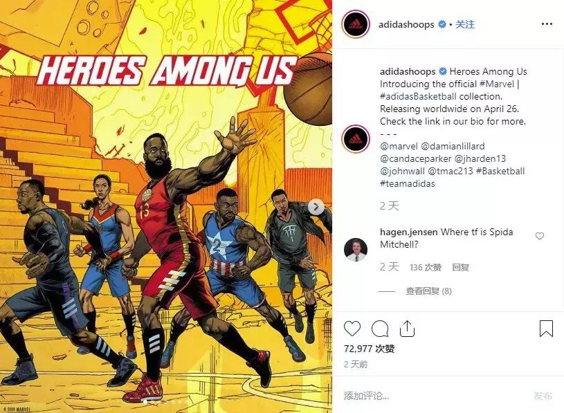
Task: Advance to next carousel image arrow
Action: [x=316, y=207]
